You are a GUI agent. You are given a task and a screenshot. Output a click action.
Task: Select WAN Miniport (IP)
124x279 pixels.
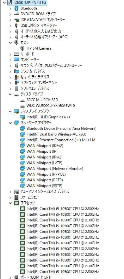(x=42, y=151)
